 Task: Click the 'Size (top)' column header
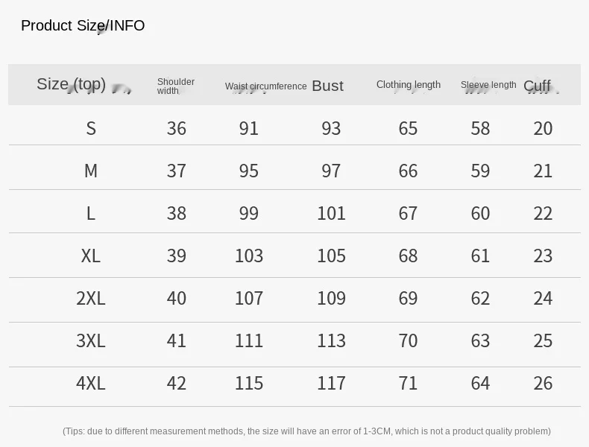pyautogui.click(x=72, y=84)
